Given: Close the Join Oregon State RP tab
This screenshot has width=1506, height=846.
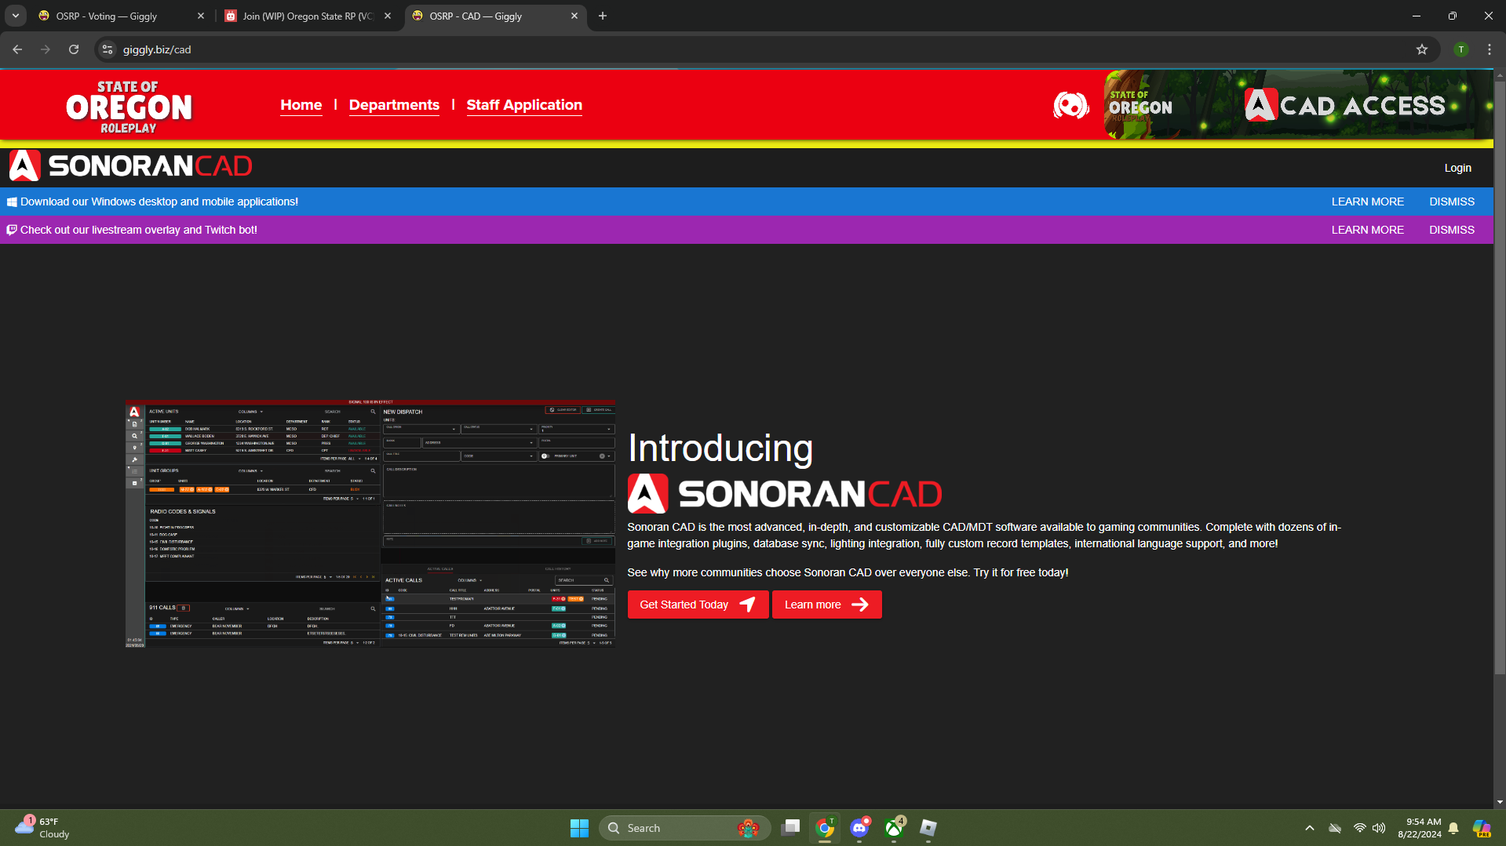Looking at the screenshot, I should pyautogui.click(x=388, y=16).
